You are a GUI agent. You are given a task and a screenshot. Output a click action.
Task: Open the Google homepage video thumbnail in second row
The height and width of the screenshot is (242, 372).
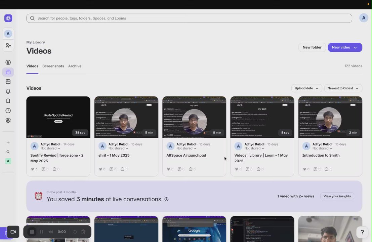pyautogui.click(x=194, y=229)
